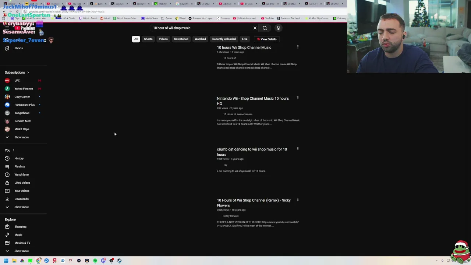
Task: Show more subscriptions
Action: pyautogui.click(x=24, y=137)
